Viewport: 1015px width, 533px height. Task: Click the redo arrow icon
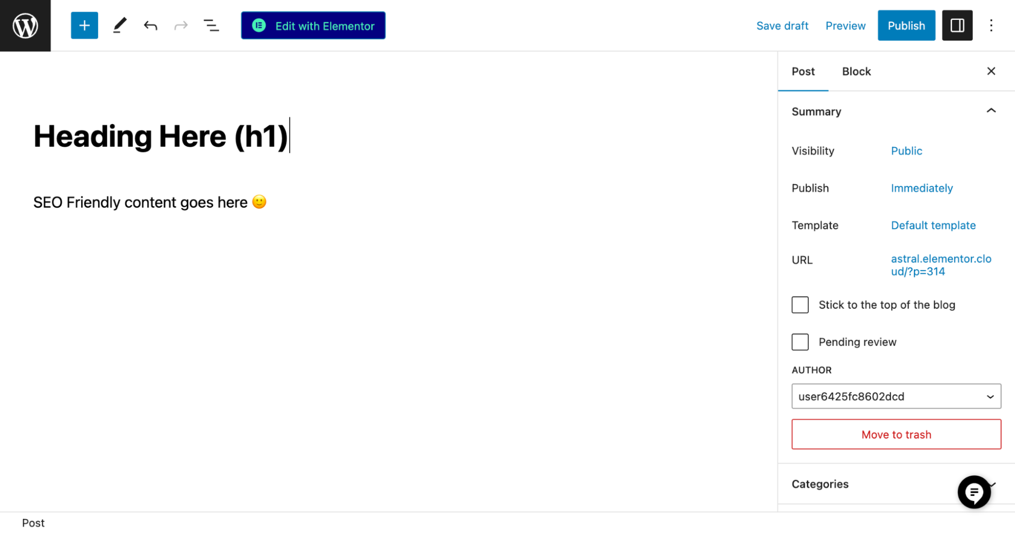pyautogui.click(x=181, y=25)
